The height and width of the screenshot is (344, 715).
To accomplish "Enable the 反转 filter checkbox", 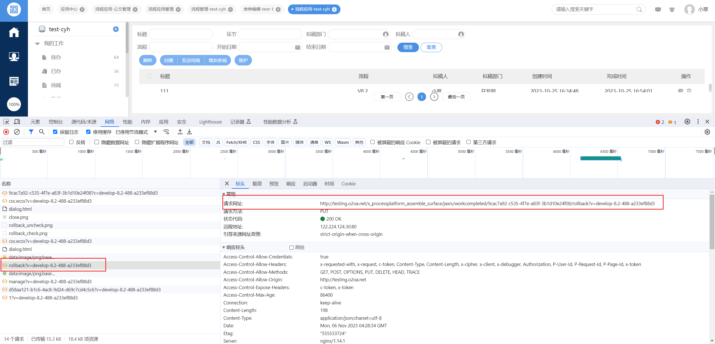I will (71, 142).
